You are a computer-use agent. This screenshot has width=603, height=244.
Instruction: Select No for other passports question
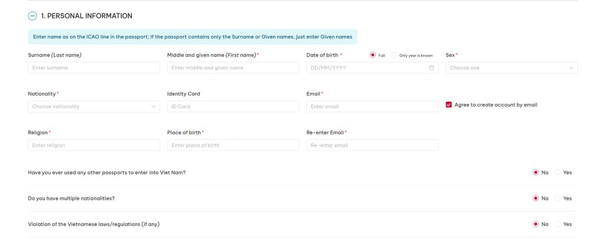coord(536,173)
